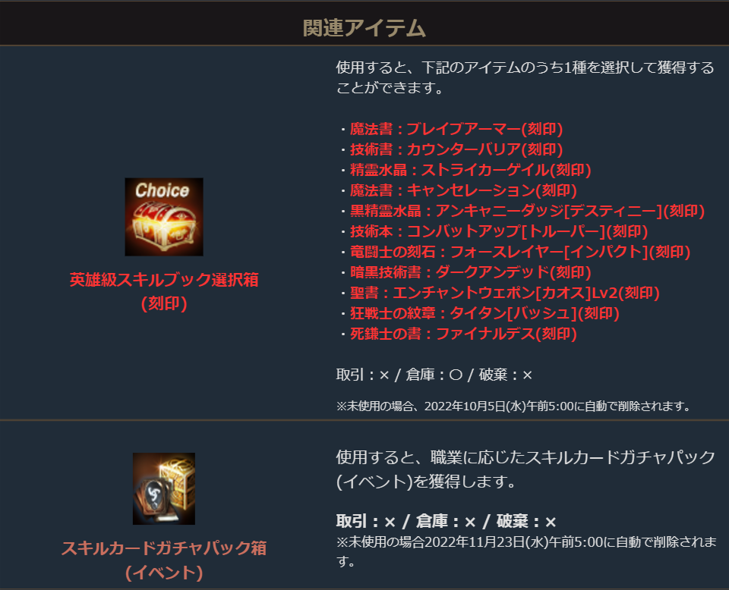Click the 取引/倉庫:○/破棄 status line
The image size is (729, 590).
pyautogui.click(x=434, y=375)
